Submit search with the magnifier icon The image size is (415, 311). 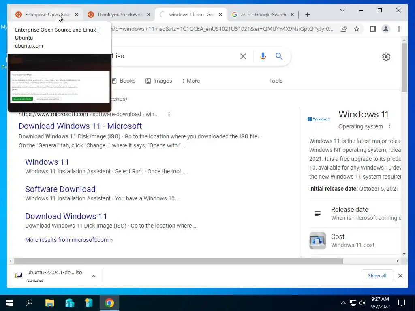click(279, 56)
